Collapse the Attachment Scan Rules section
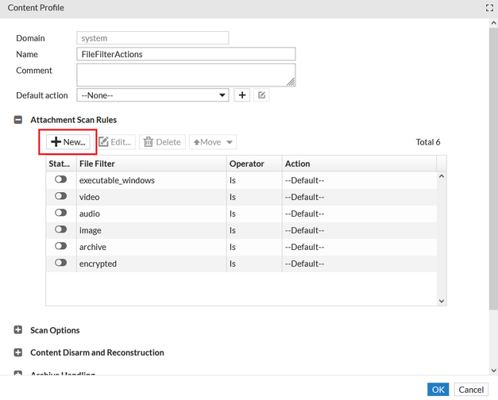Screen dimensions: 498x400 tap(18, 119)
